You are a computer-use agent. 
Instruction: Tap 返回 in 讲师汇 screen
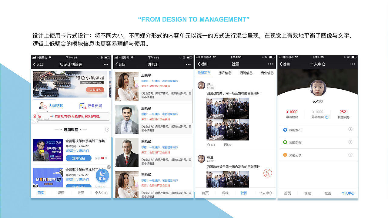pyautogui.click(x=120, y=64)
